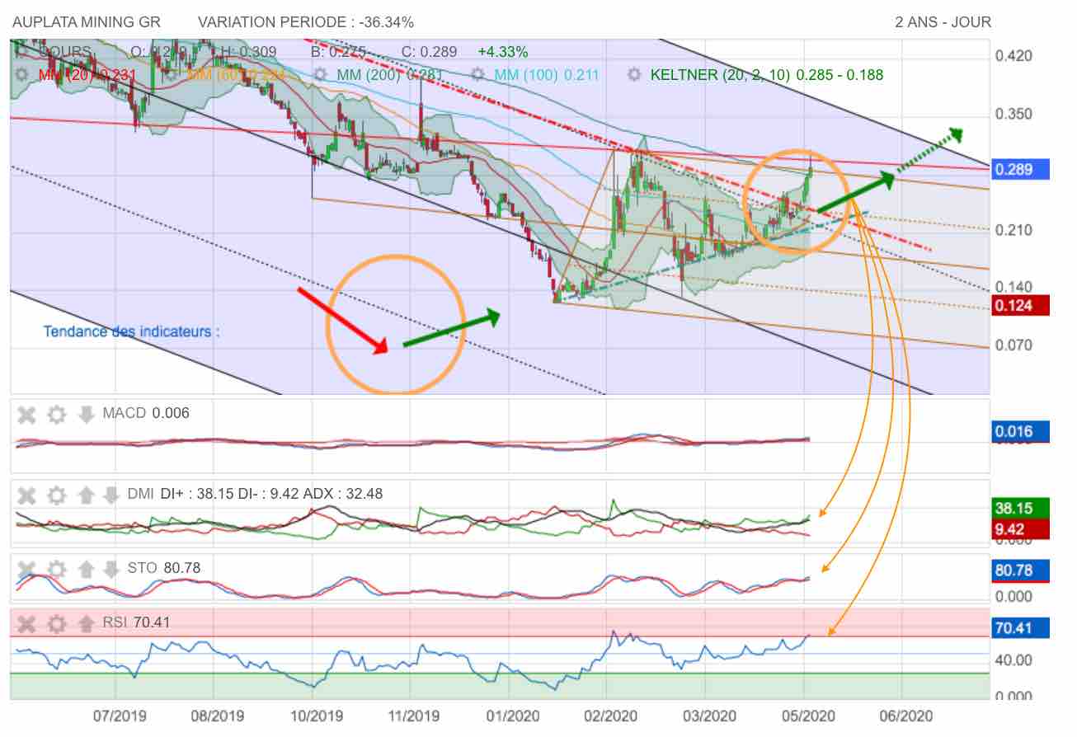The height and width of the screenshot is (737, 1077).
Task: Click the MACD 0.006 label
Action: point(146,413)
